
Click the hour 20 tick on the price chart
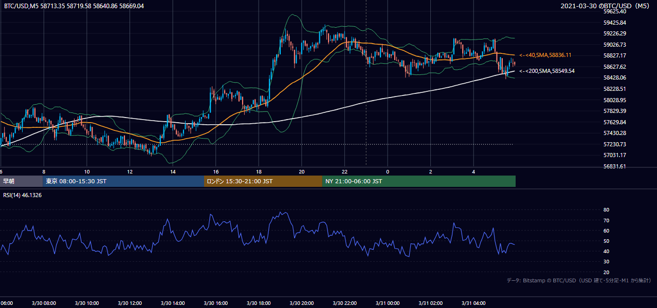302,171
